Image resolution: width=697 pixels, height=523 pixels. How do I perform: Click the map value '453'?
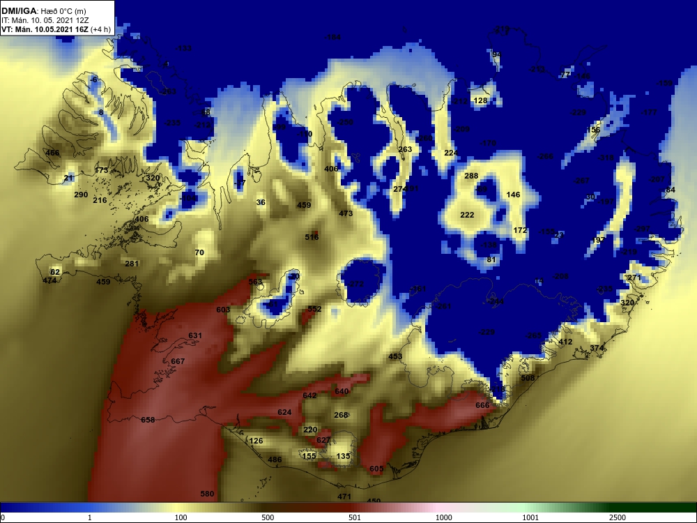pos(395,356)
